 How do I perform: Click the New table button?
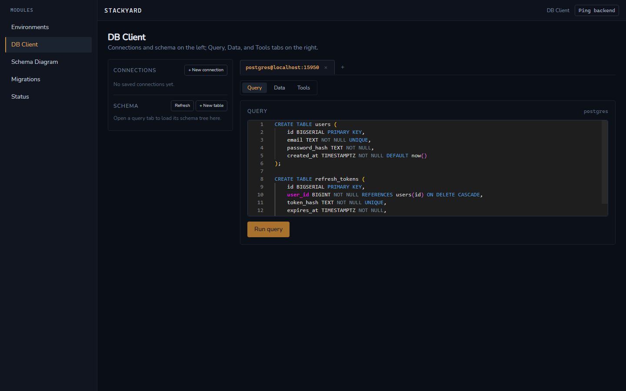pyautogui.click(x=211, y=106)
